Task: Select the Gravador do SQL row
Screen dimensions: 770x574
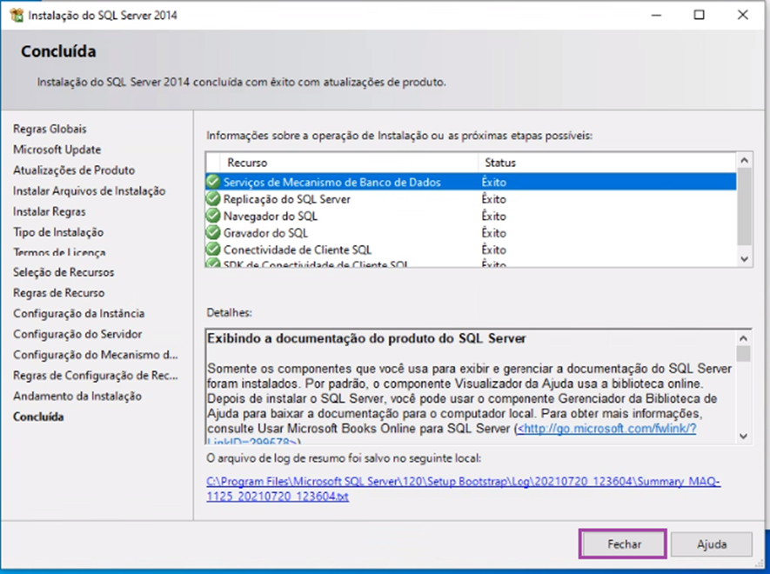Action: (471, 232)
